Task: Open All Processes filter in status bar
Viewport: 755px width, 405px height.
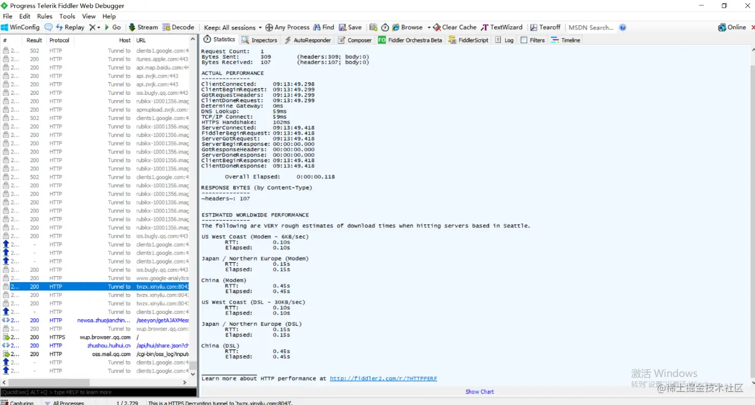Action: pos(65,402)
